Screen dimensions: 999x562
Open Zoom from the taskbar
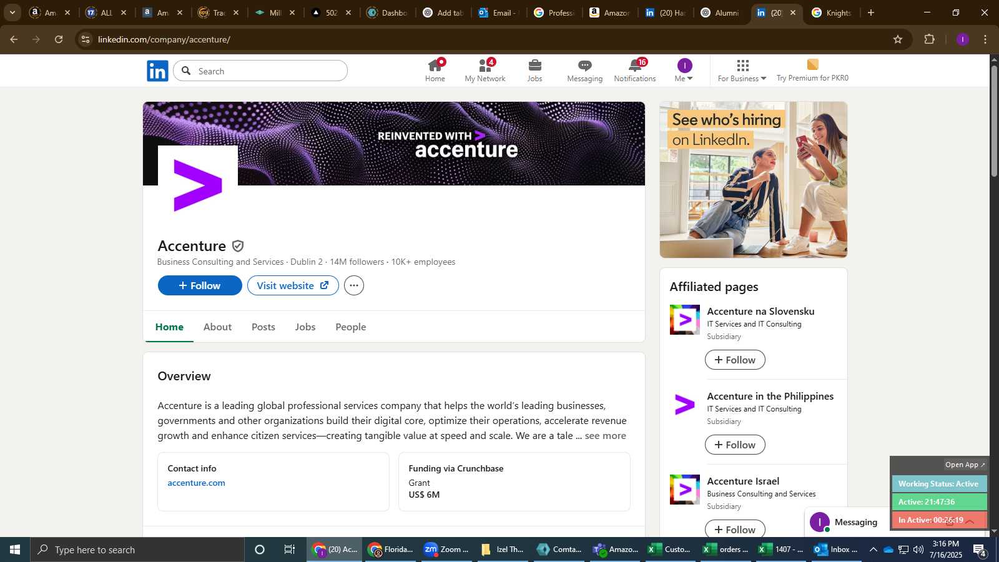tap(446, 550)
